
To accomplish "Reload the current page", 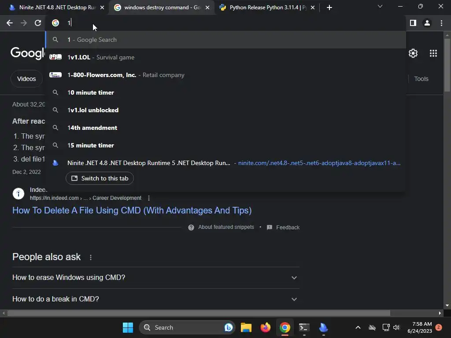I will pyautogui.click(x=38, y=23).
